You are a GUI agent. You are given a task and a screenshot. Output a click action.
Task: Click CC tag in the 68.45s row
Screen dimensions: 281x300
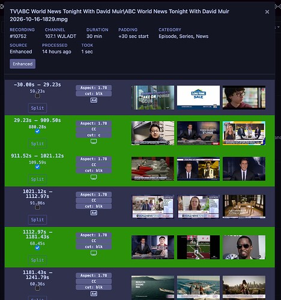[94, 241]
